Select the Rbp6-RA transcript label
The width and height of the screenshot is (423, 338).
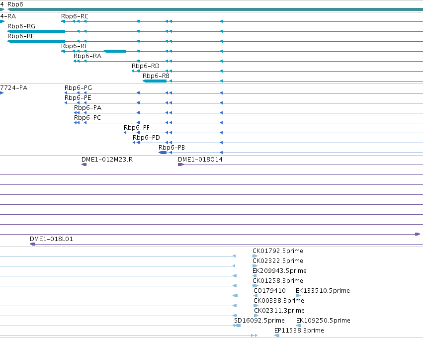click(x=87, y=56)
